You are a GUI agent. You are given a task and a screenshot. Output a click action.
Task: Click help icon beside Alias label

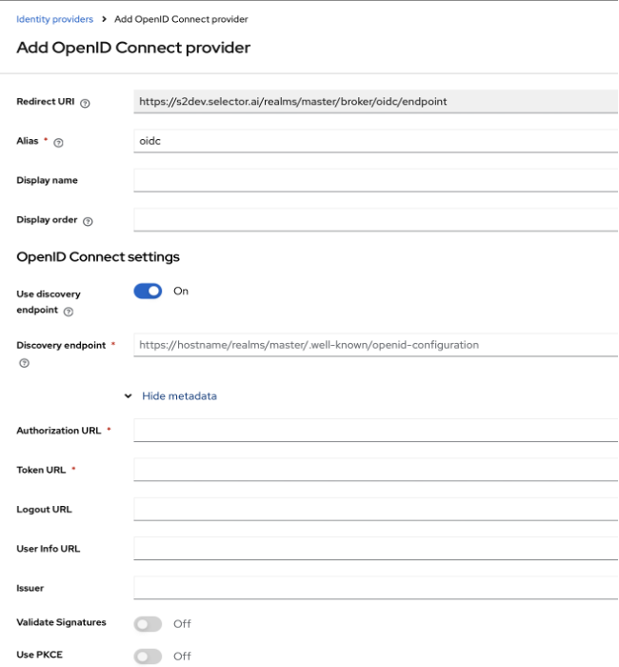59,142
